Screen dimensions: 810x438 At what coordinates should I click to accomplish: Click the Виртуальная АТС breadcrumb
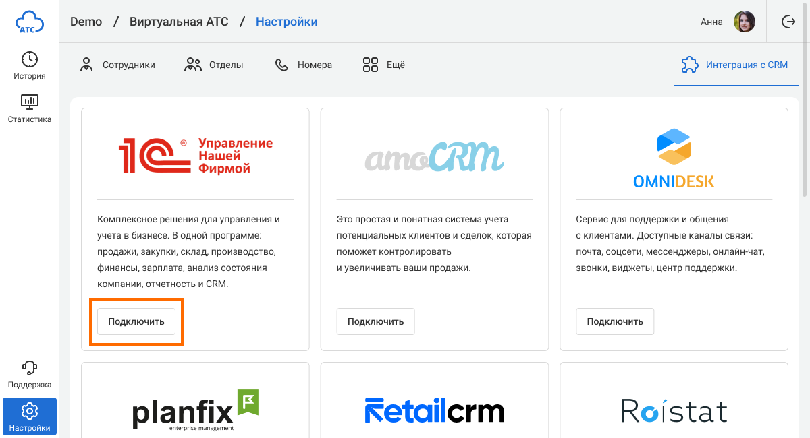pyautogui.click(x=180, y=22)
